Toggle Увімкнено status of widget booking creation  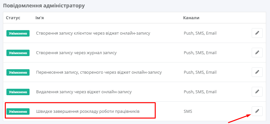point(18,33)
